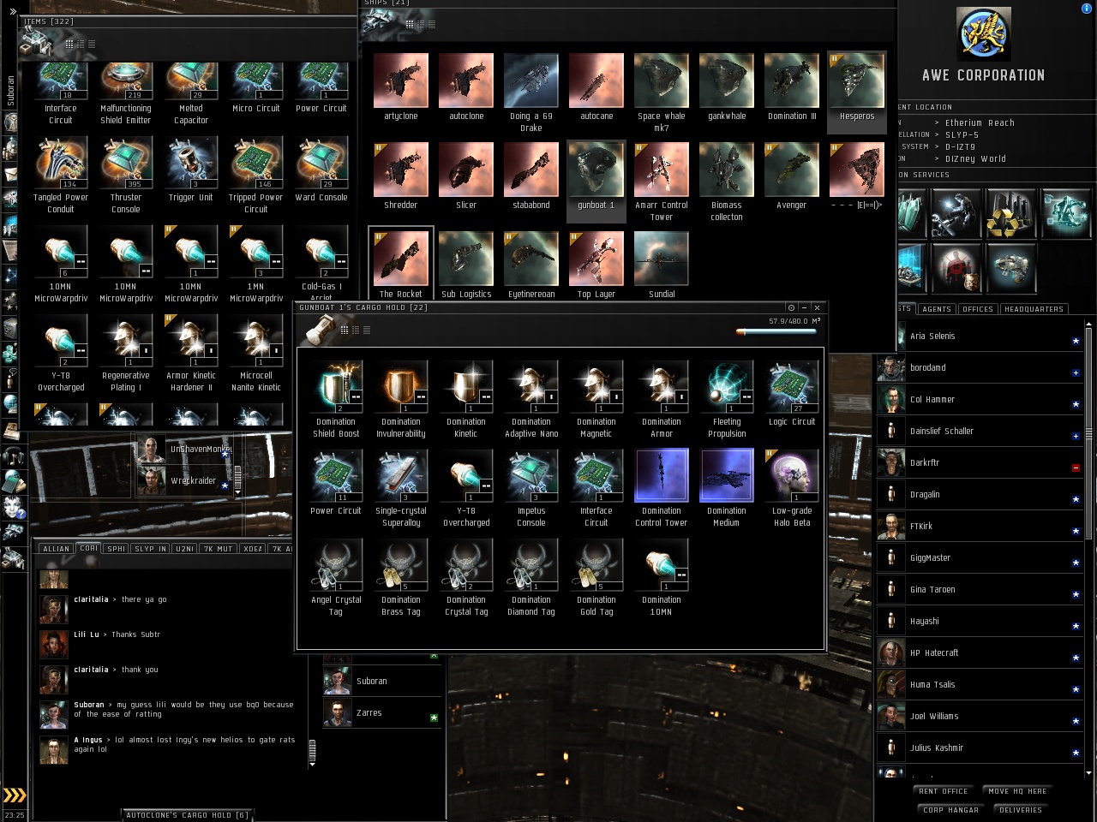Select the Fleeting Propulsion module in cargo
Screen dimensions: 1097x822
pos(727,400)
